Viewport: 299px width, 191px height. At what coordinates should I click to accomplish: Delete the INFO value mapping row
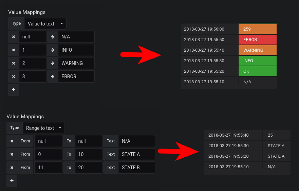14,50
